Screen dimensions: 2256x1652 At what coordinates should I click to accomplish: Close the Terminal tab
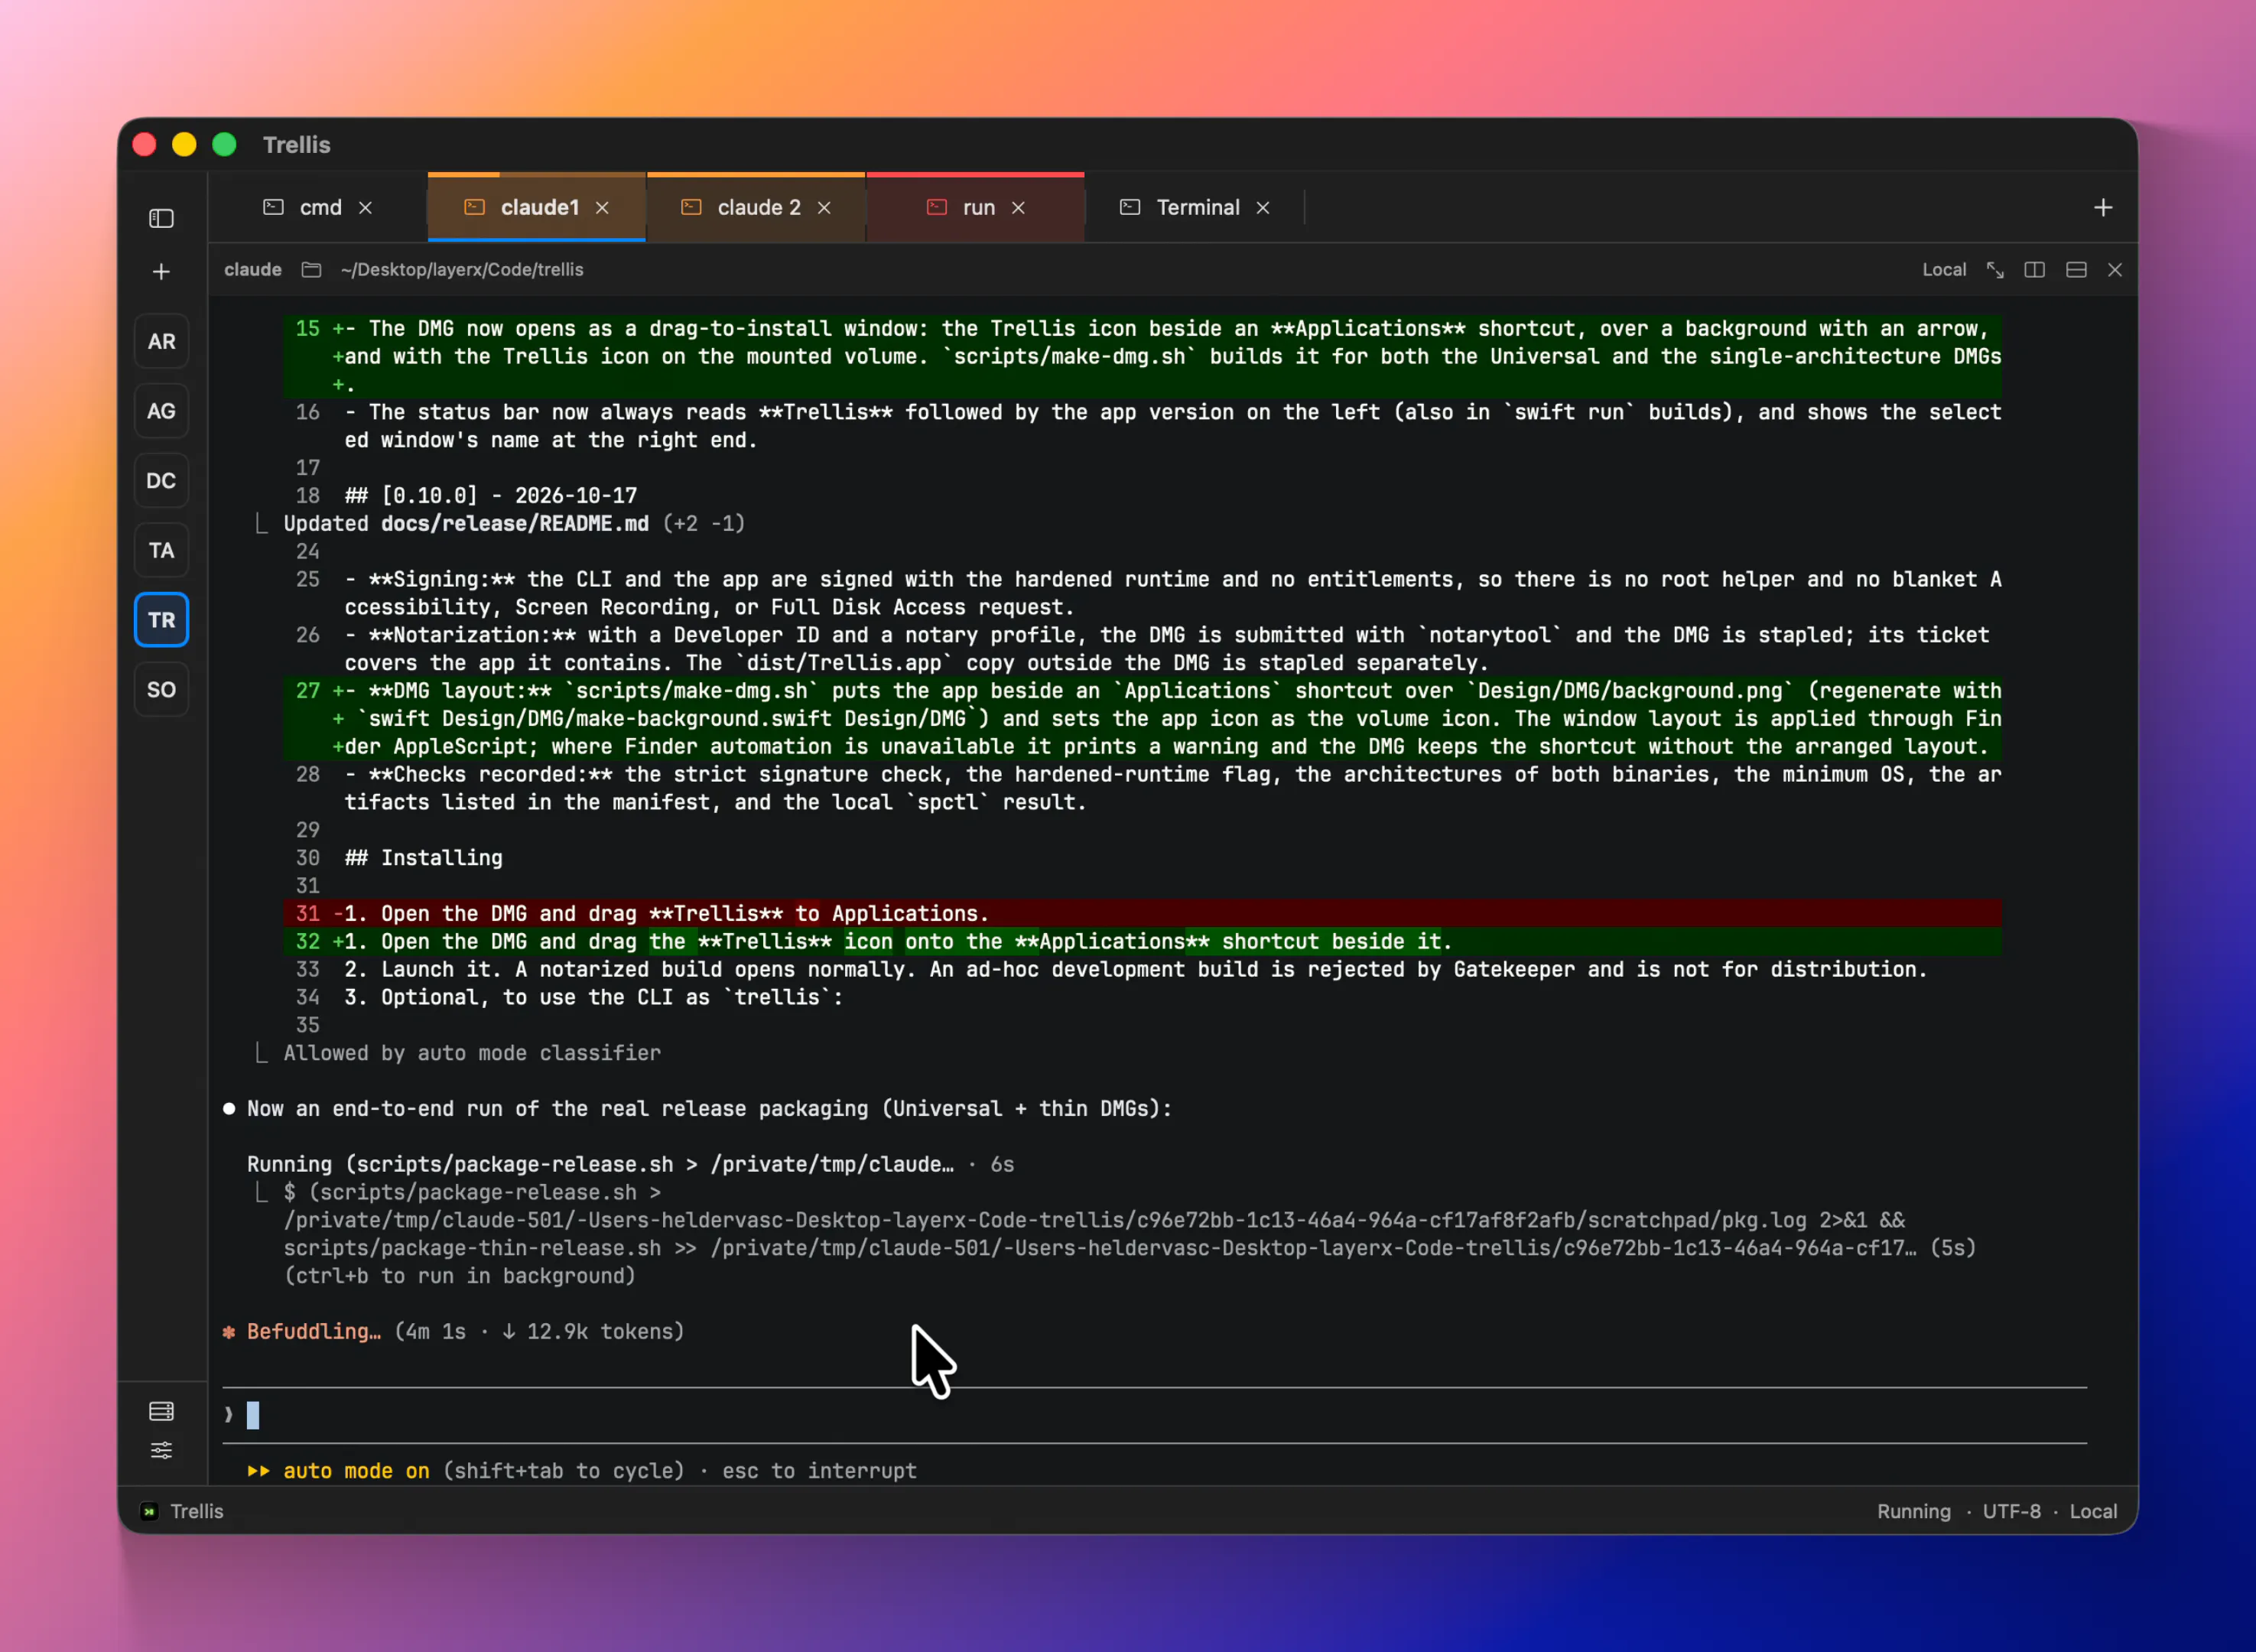(1263, 207)
